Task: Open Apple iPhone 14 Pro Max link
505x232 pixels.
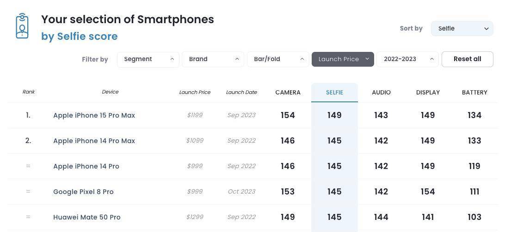Action: click(x=94, y=141)
